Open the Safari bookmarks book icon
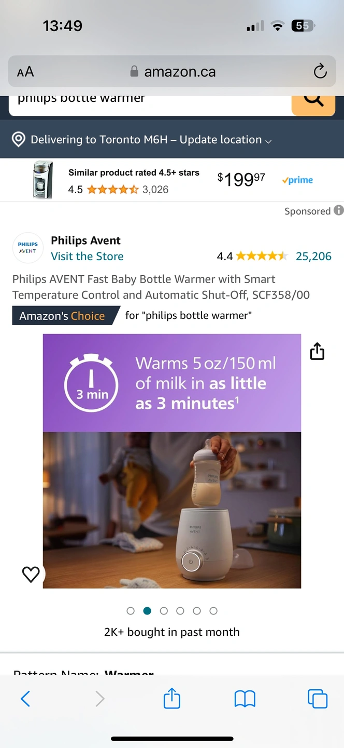Viewport: 344px width, 748px height. click(245, 699)
